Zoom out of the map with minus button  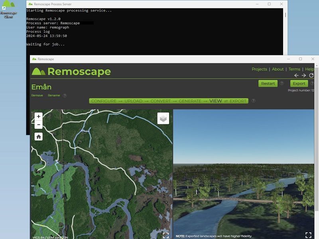(x=38, y=125)
